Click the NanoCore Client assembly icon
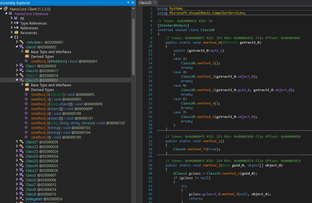Screen dimensions: 312x203 point(6,8)
